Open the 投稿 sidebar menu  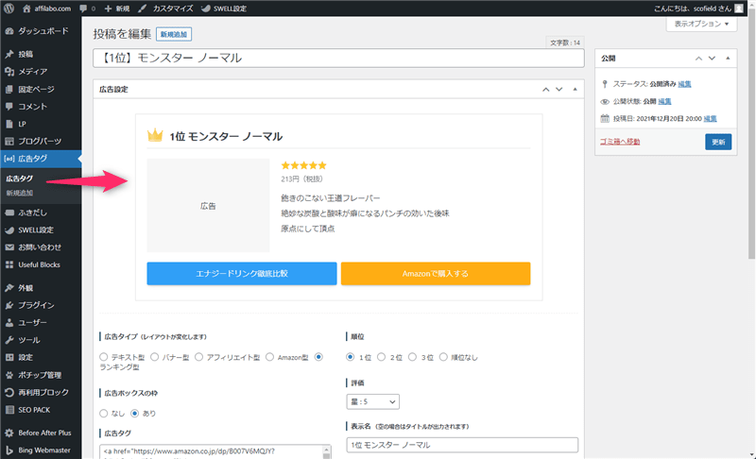point(41,54)
